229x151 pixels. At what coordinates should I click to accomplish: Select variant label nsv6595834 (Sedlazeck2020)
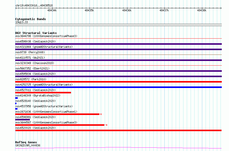(36, 74)
